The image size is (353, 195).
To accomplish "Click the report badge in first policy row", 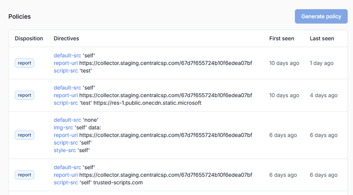I will pyautogui.click(x=25, y=63).
